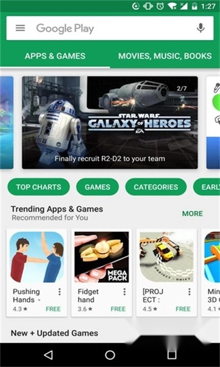Tap the Android home circle button

click(110, 355)
